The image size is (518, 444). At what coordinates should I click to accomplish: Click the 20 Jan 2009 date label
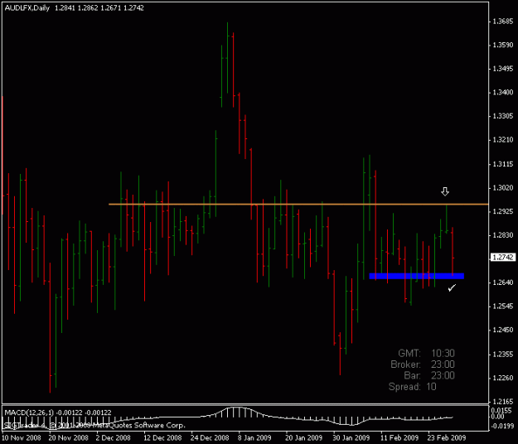(x=303, y=438)
